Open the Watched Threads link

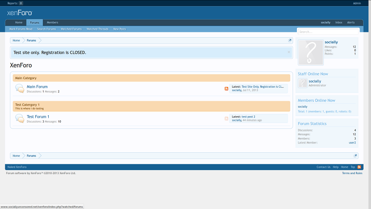(x=97, y=29)
